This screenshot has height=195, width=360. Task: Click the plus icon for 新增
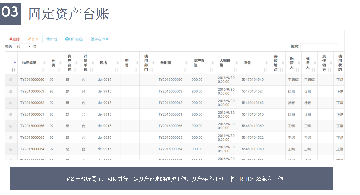click(x=48, y=39)
